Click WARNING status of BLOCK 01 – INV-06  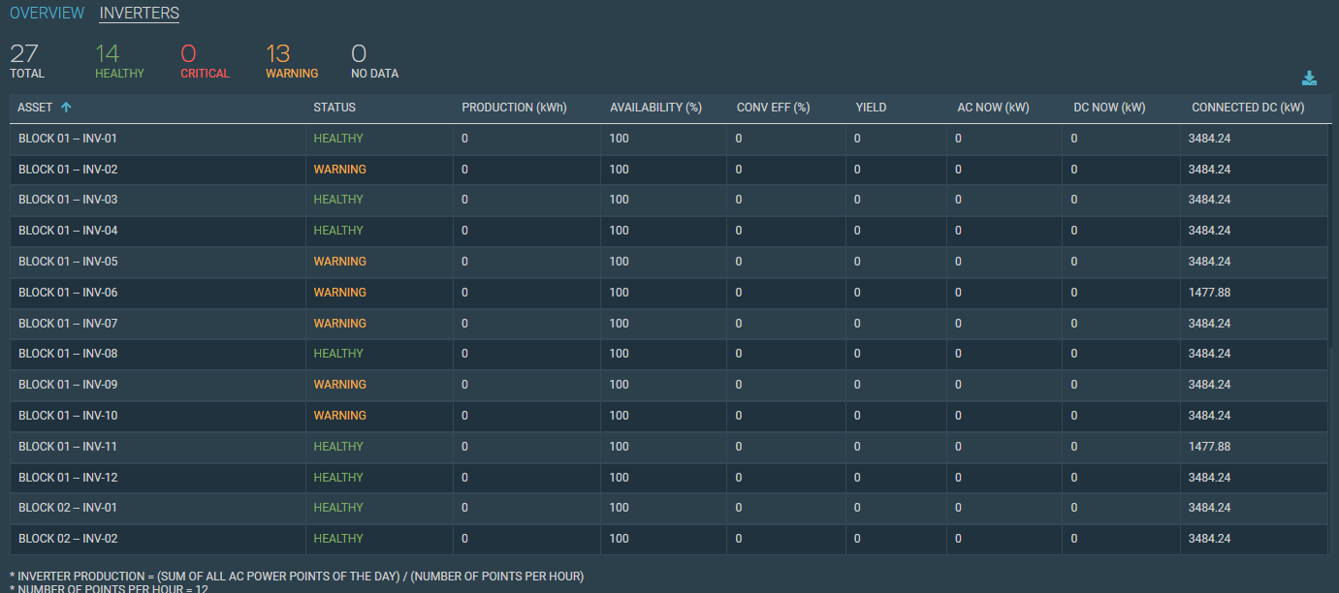tap(339, 293)
